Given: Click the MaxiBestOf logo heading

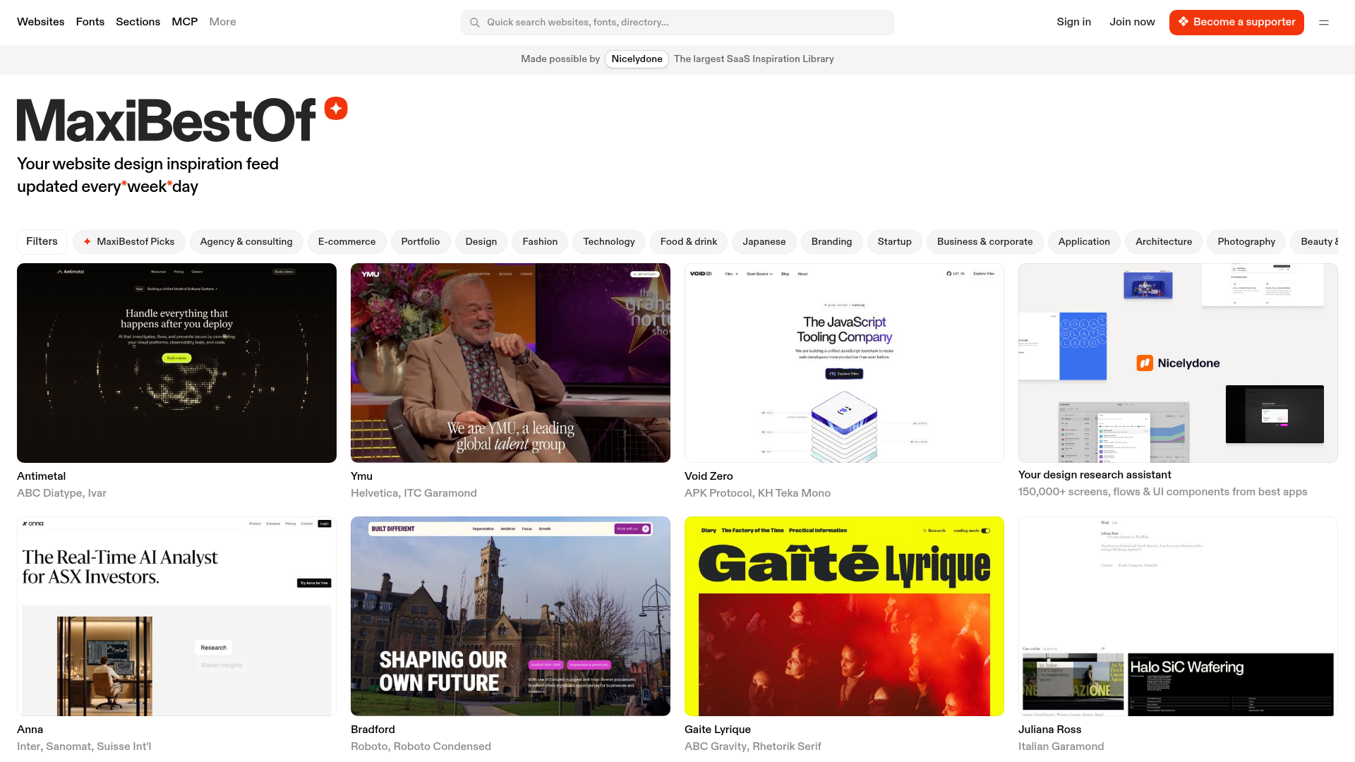Looking at the screenshot, I should tap(166, 120).
